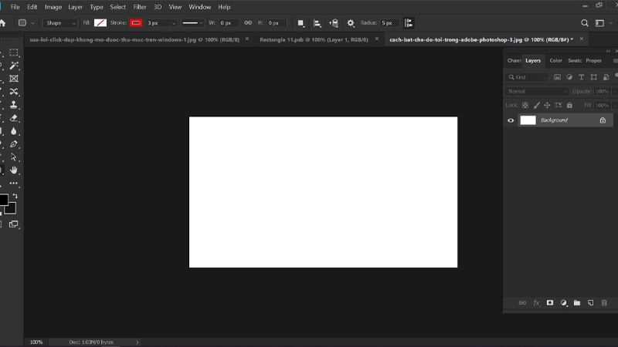Toggle align edges icon beside Radius

[x=409, y=23]
